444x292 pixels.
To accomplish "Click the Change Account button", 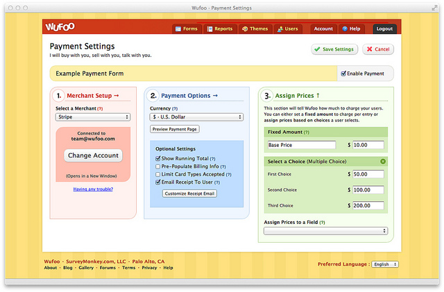I will pos(93,155).
